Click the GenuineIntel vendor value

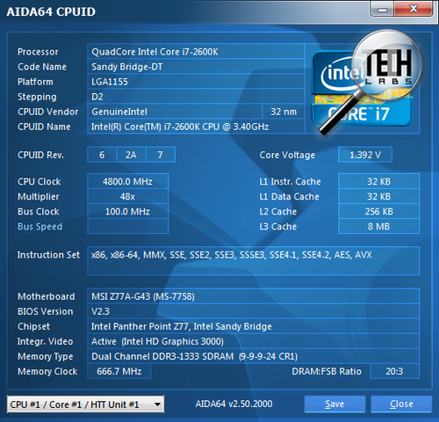(175, 112)
